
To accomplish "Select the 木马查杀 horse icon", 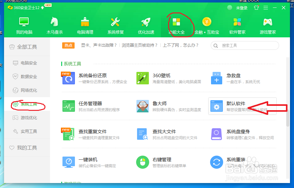I will coord(54,21).
